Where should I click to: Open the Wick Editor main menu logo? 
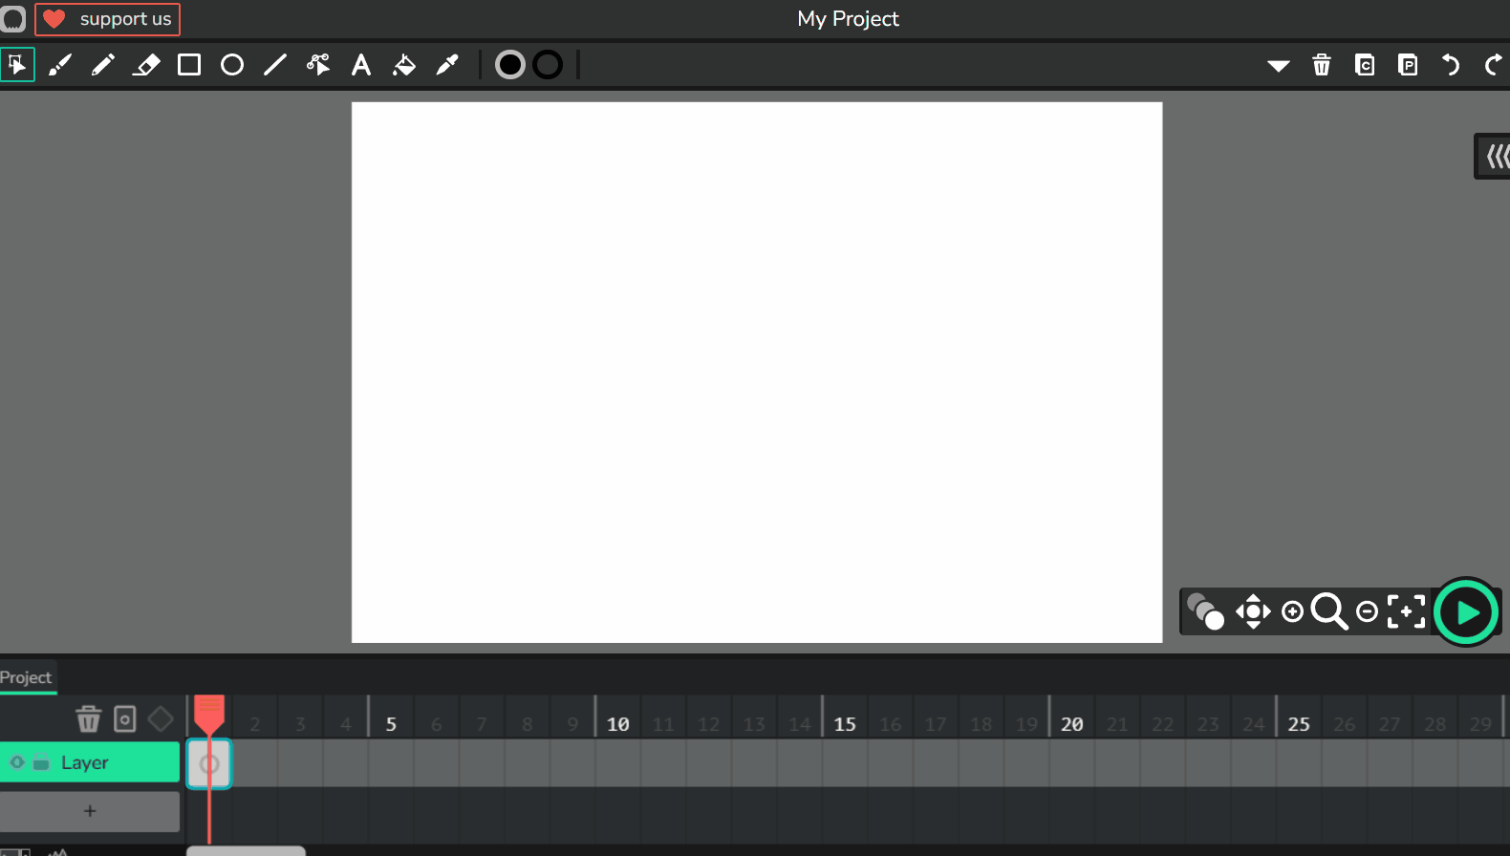pyautogui.click(x=13, y=19)
